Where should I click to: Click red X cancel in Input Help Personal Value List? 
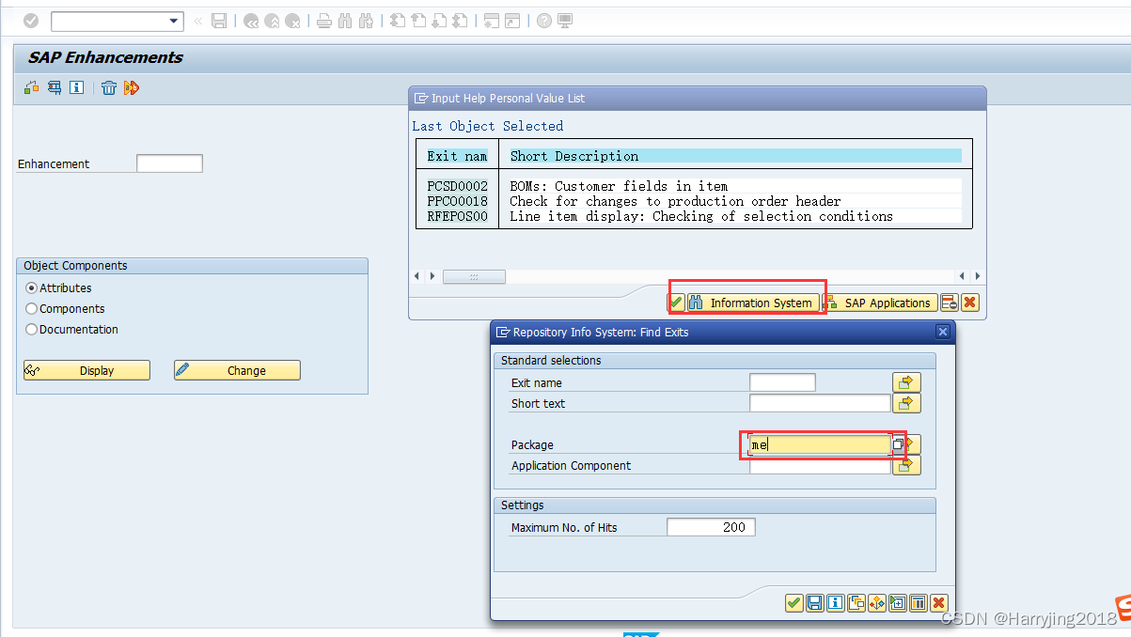coord(970,303)
